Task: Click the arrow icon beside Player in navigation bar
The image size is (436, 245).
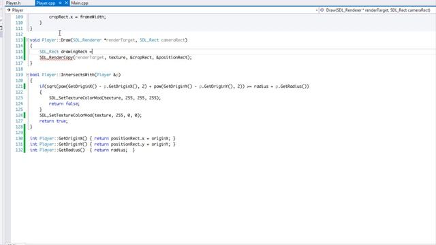Action: 9,10
